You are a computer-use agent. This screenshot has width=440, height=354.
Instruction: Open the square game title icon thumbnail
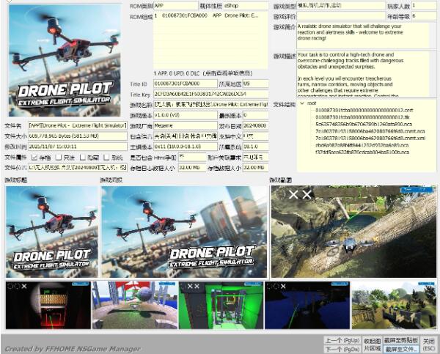(52, 232)
